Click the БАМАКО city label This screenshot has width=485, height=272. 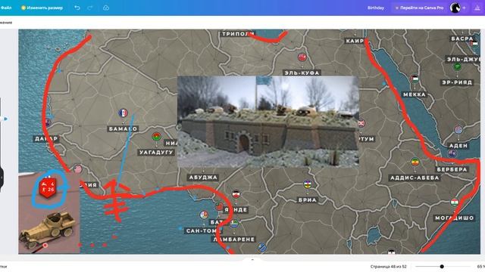(x=123, y=128)
